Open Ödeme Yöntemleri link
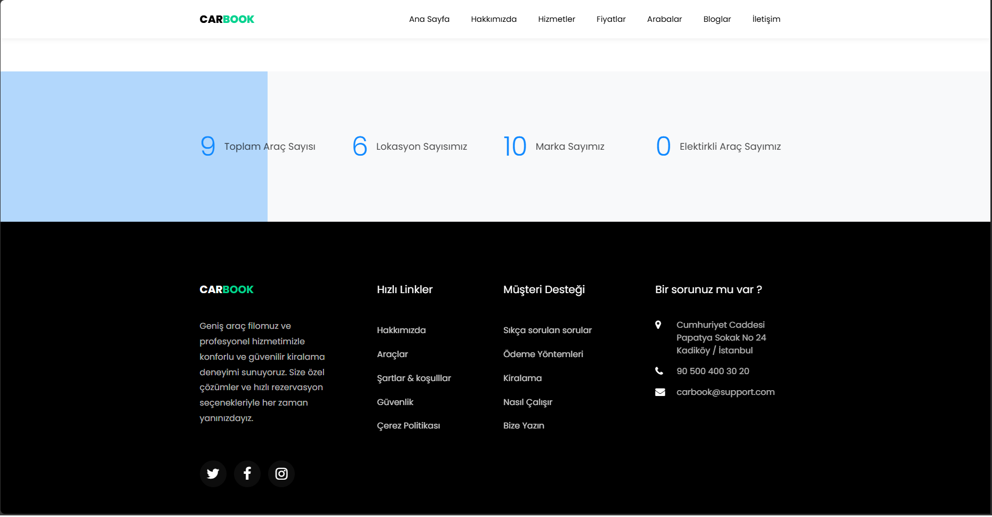The width and height of the screenshot is (992, 517). click(x=543, y=354)
